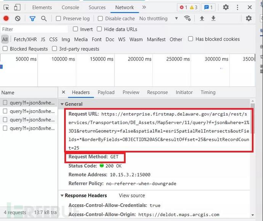This screenshot has width=263, height=221.
Task: Filter requests by Font
Action: click(x=96, y=39)
